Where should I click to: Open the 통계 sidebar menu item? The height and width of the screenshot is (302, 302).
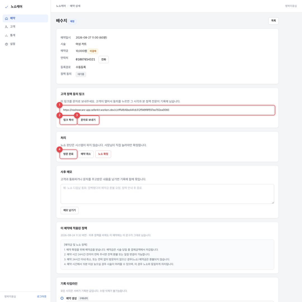click(x=25, y=36)
